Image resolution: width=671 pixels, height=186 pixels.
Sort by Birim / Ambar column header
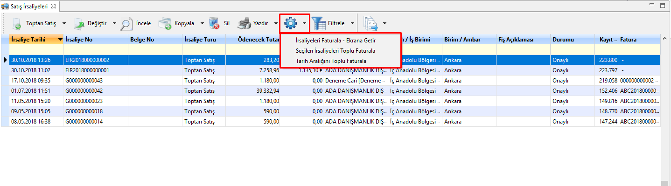pyautogui.click(x=469, y=40)
